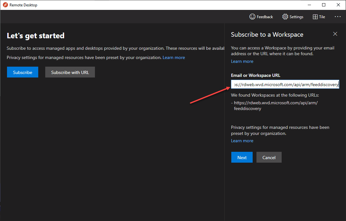
Task: Cancel the workspace subscription
Action: coord(269,157)
